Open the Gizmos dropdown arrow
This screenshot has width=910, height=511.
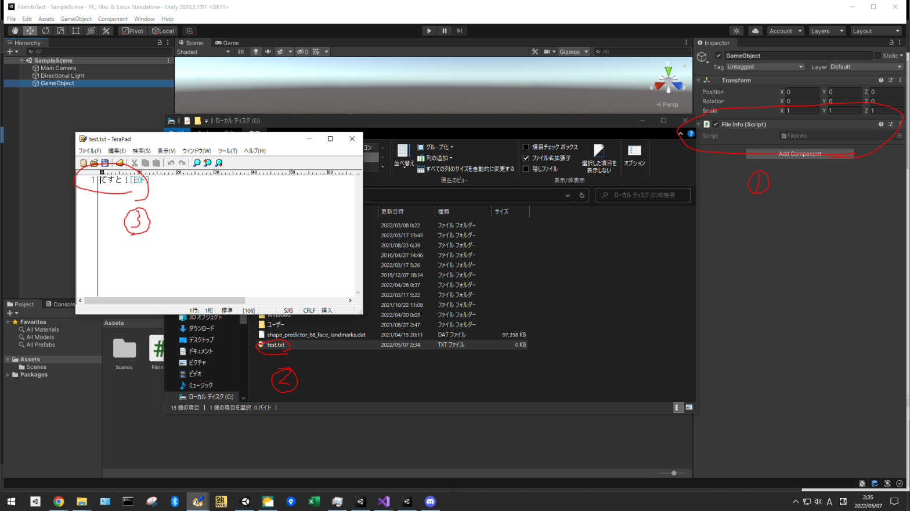click(x=586, y=52)
